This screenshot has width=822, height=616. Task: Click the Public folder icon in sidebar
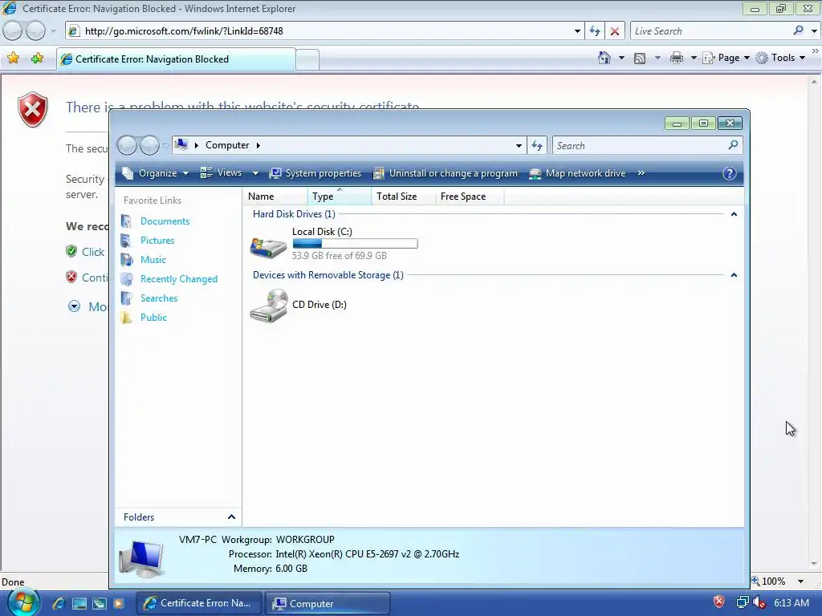[126, 318]
